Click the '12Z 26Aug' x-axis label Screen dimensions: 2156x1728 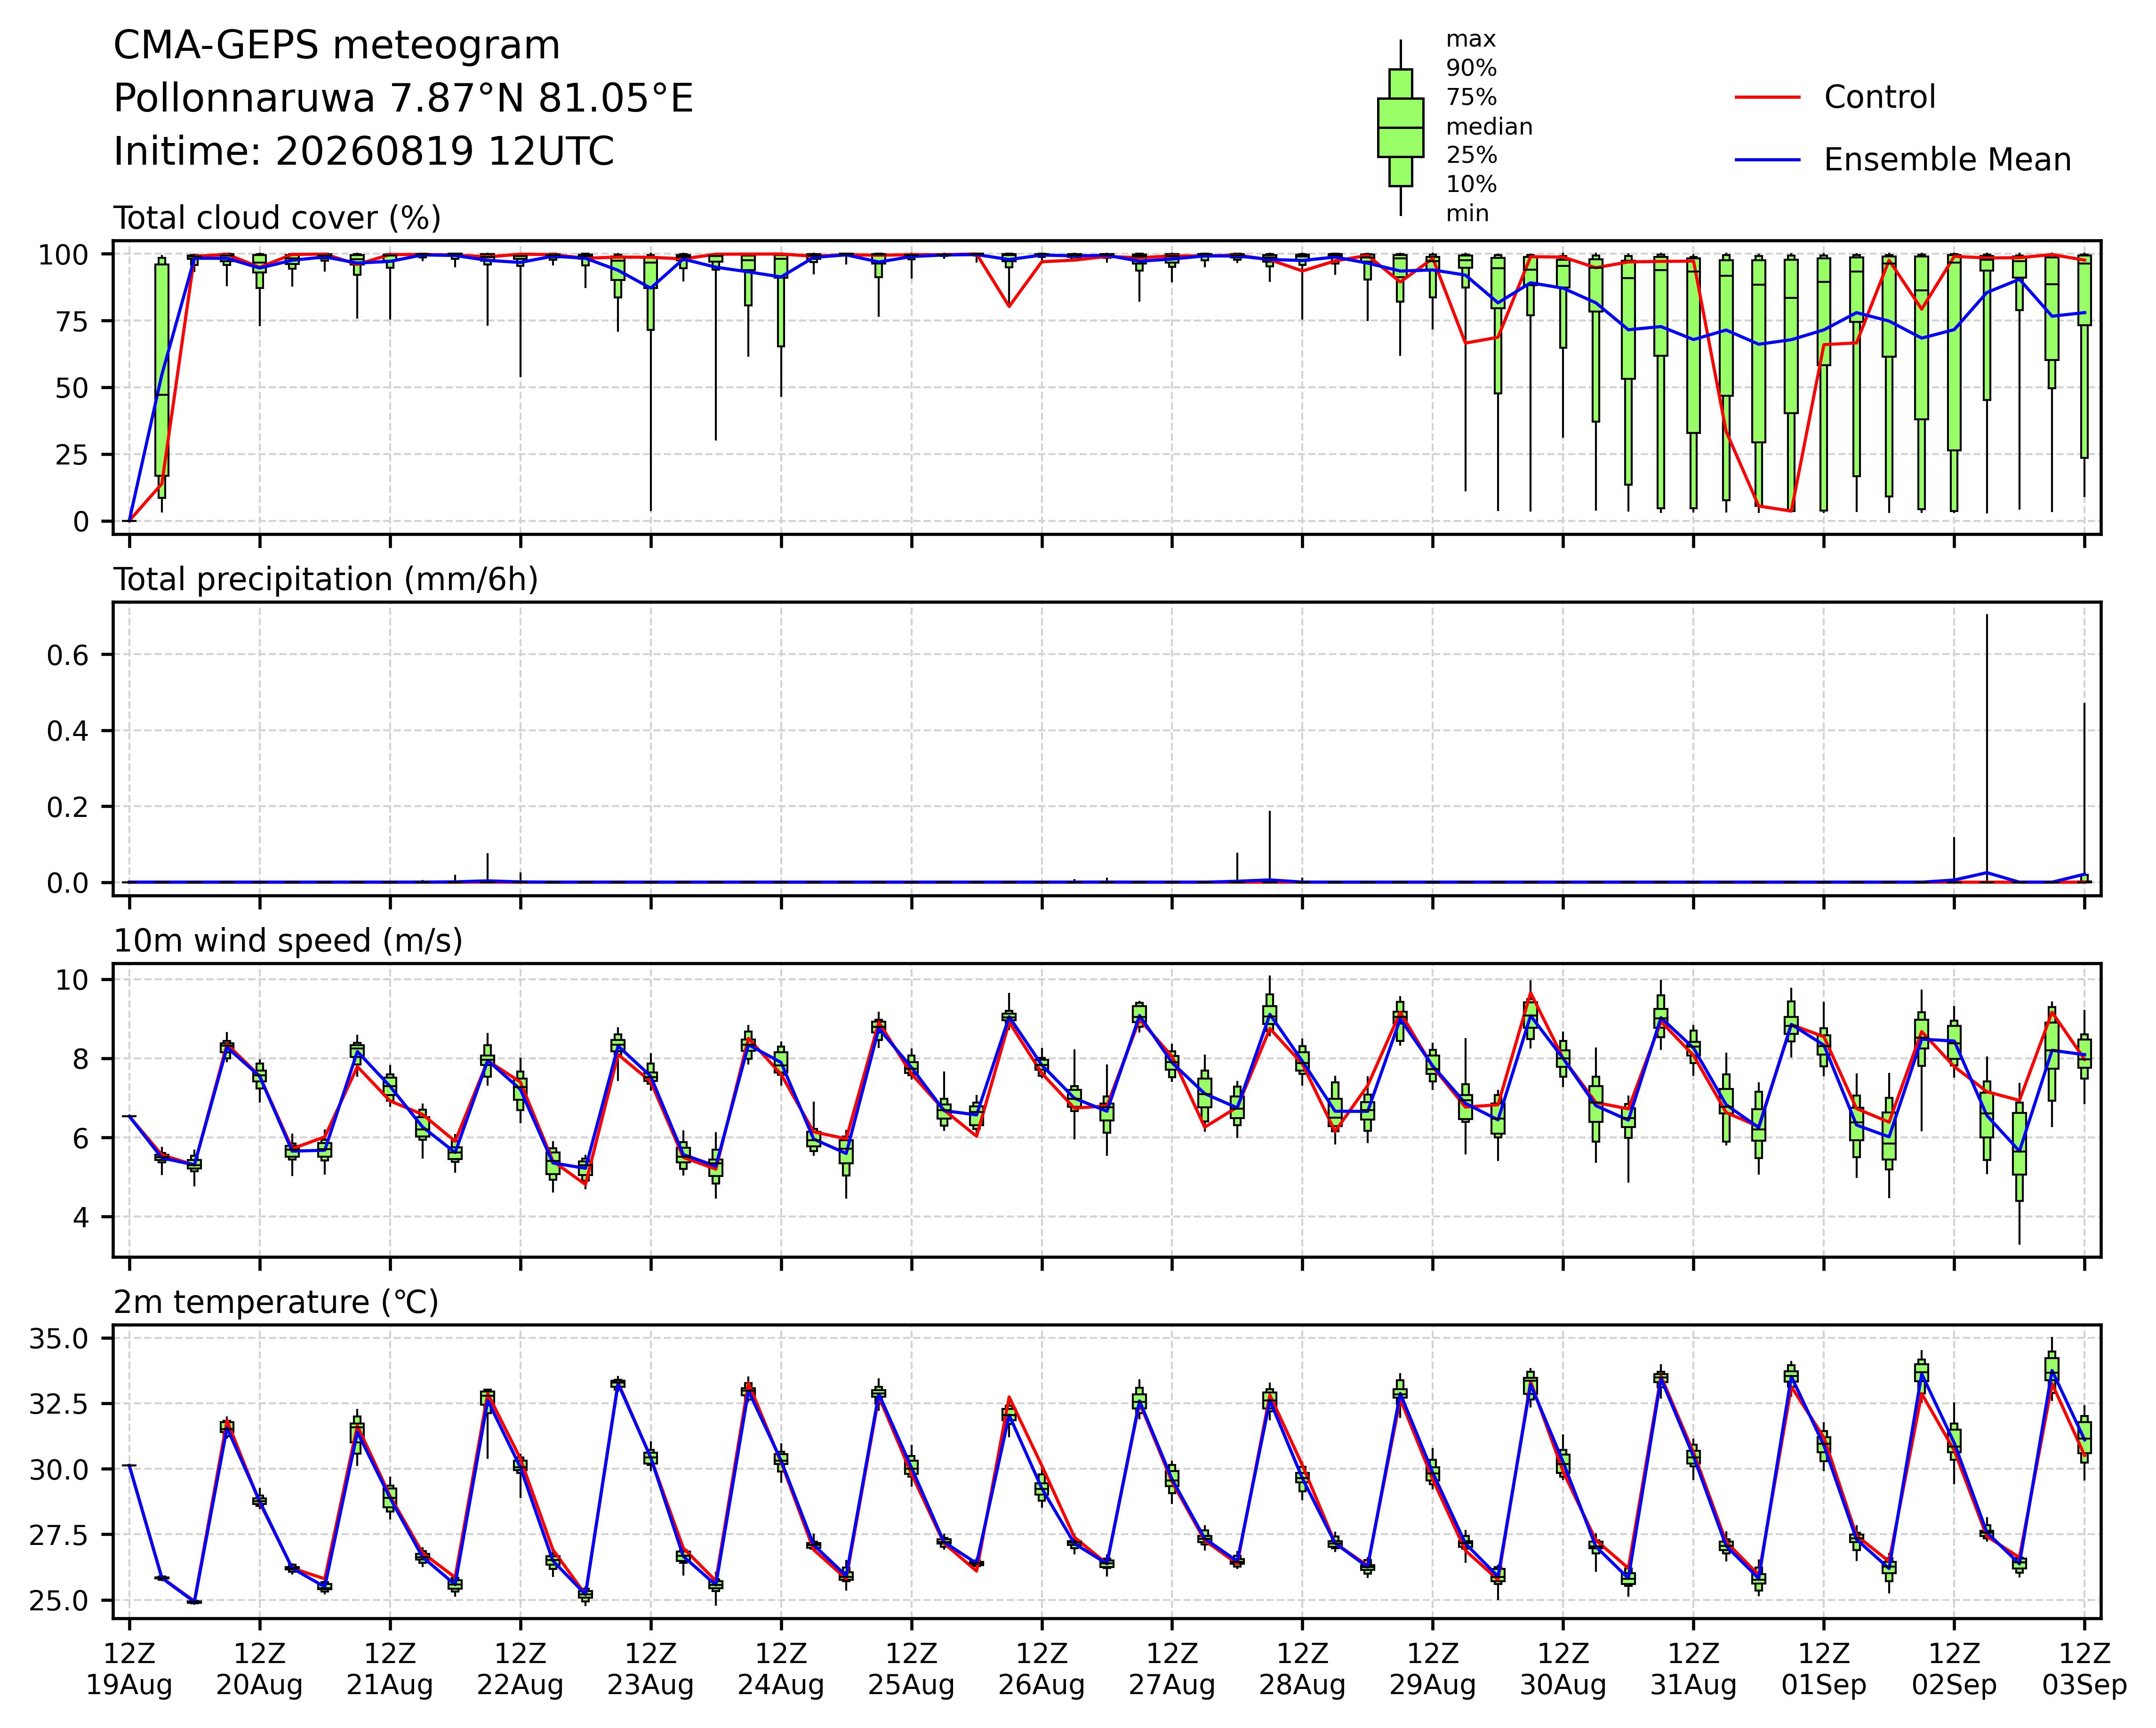(x=1041, y=1669)
